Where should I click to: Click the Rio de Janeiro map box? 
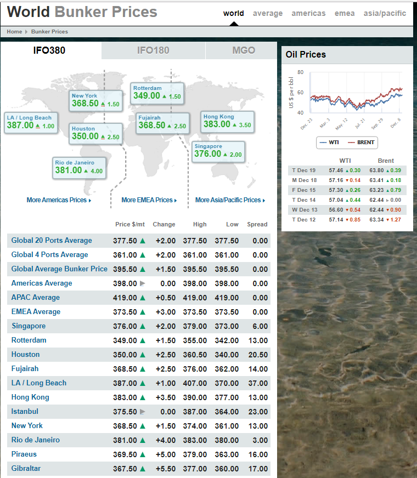[80, 168]
